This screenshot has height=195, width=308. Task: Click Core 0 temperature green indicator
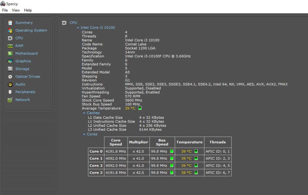[x=196, y=151]
